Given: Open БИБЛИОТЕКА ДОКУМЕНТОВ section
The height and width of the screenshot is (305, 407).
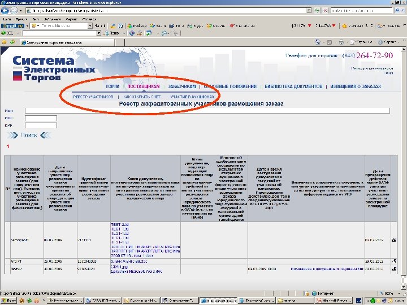Looking at the screenshot, I should [x=293, y=86].
